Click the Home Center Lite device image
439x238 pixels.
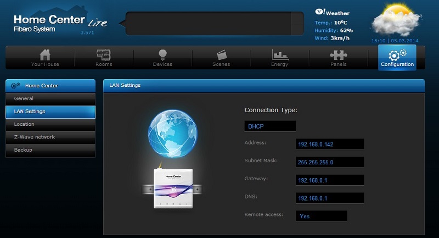click(173, 188)
